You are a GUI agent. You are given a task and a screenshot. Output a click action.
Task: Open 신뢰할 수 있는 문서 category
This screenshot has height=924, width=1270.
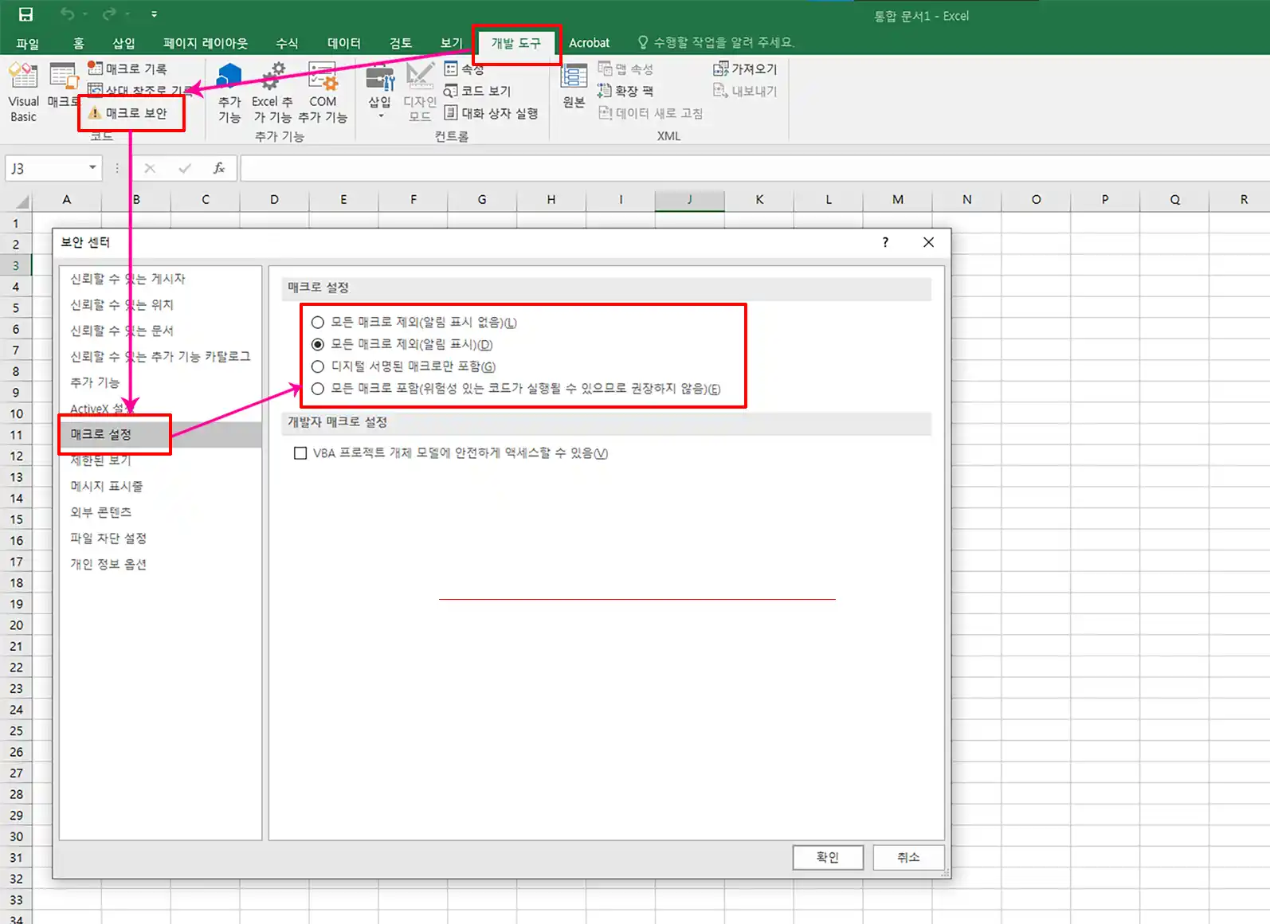pyautogui.click(x=160, y=331)
